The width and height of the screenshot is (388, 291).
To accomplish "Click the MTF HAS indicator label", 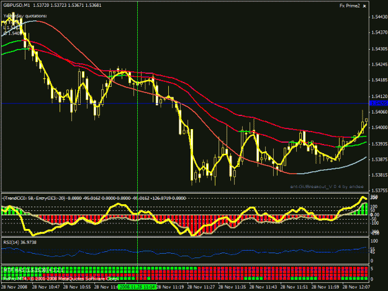I will (x=34, y=270).
